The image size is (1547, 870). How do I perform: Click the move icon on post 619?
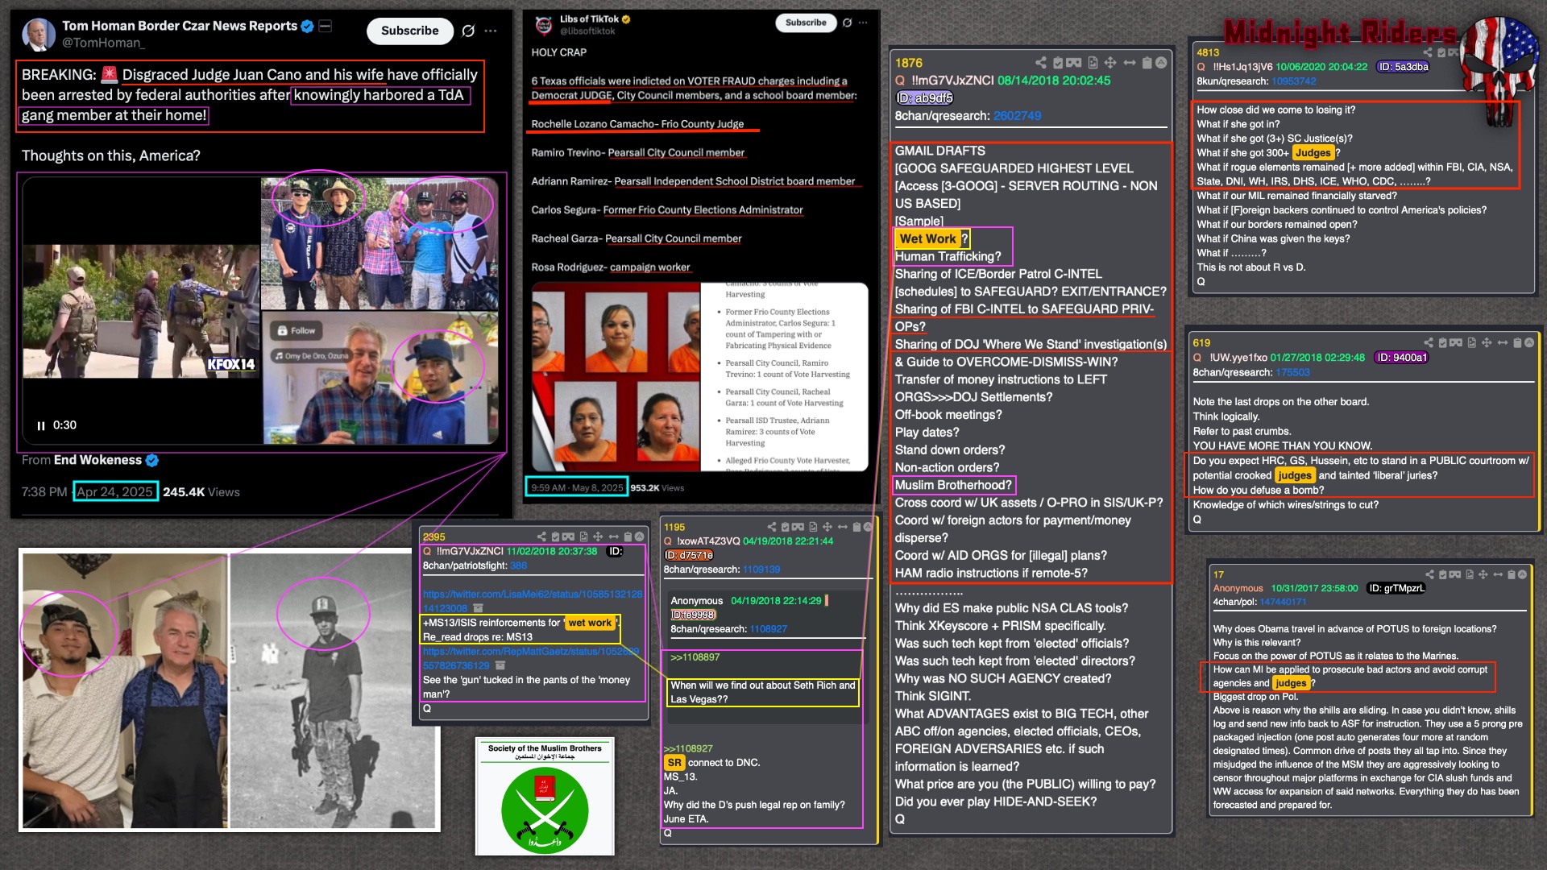[1487, 342]
